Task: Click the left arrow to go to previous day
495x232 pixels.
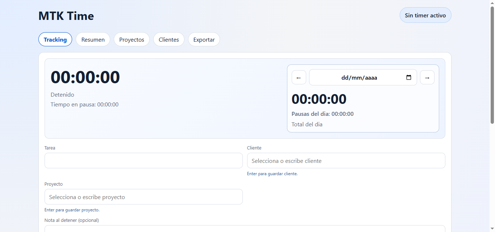Action: (299, 77)
